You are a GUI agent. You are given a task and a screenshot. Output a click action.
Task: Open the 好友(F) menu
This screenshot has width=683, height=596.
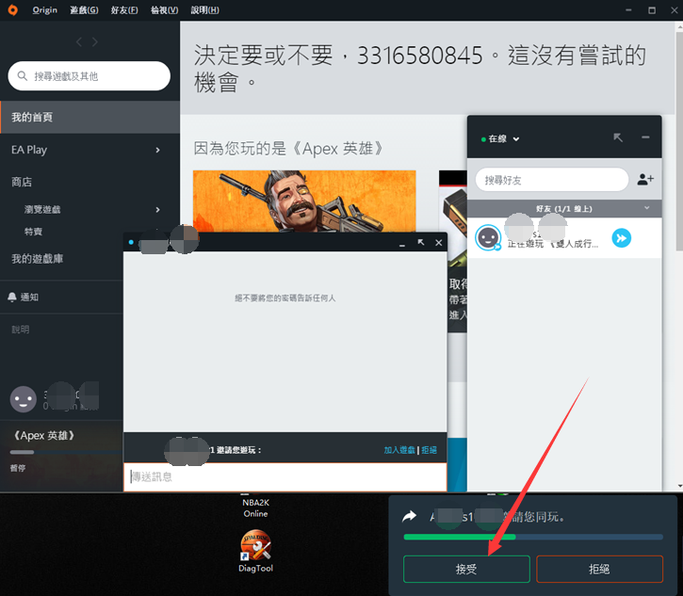(x=124, y=9)
